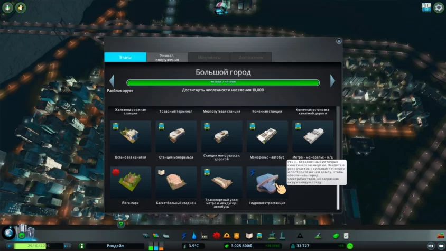Click the date progress bar 29/10
This screenshot has height=251, width=446.
[39, 246]
